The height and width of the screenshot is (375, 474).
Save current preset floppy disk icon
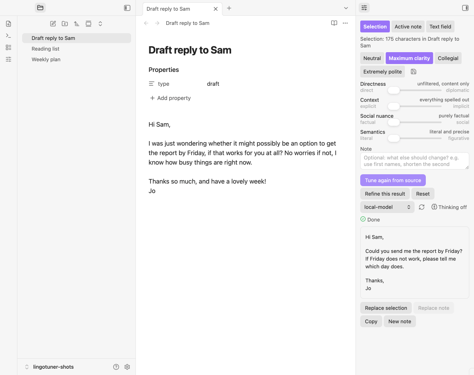pos(414,72)
